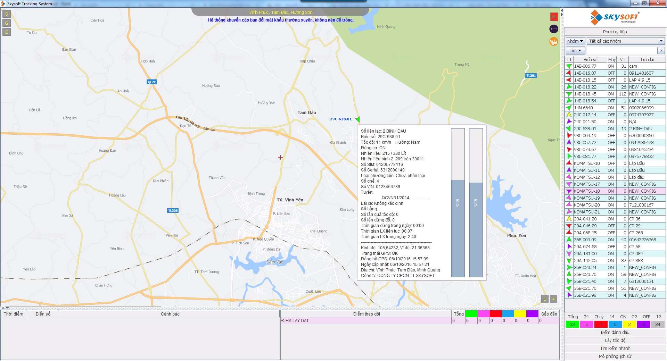The height and width of the screenshot is (361, 667).
Task: Click the 29C-638.01 label on map
Action: (x=340, y=119)
